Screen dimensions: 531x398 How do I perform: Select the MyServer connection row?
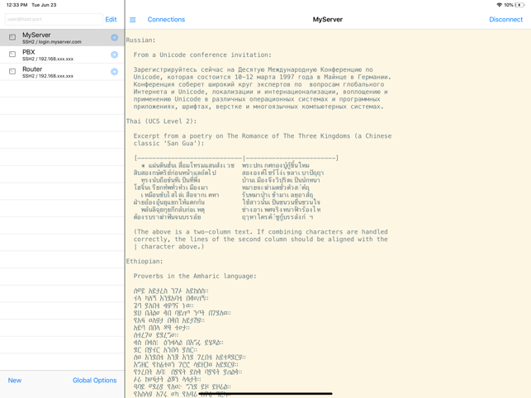pyautogui.click(x=62, y=38)
